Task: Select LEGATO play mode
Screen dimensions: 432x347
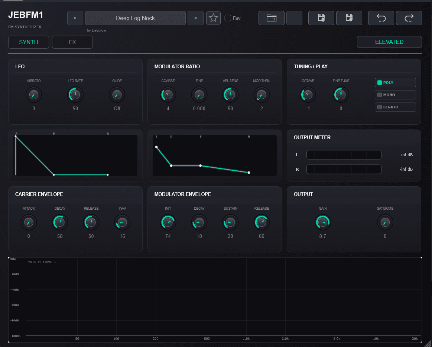Action: coord(395,107)
